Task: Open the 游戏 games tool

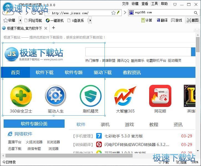Action: tap(177, 20)
